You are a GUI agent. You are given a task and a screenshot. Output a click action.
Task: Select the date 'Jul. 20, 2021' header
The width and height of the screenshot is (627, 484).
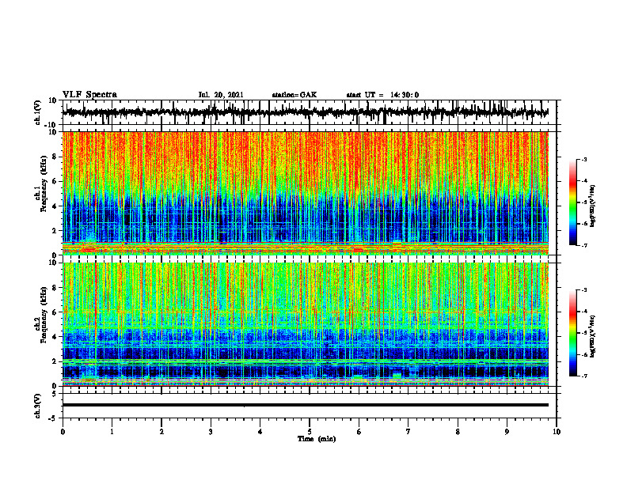click(x=221, y=95)
